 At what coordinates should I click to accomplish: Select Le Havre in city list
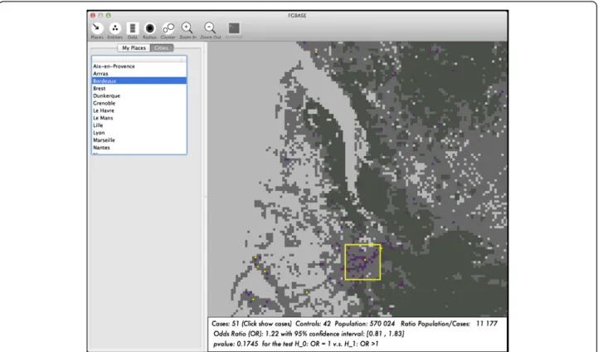point(139,110)
